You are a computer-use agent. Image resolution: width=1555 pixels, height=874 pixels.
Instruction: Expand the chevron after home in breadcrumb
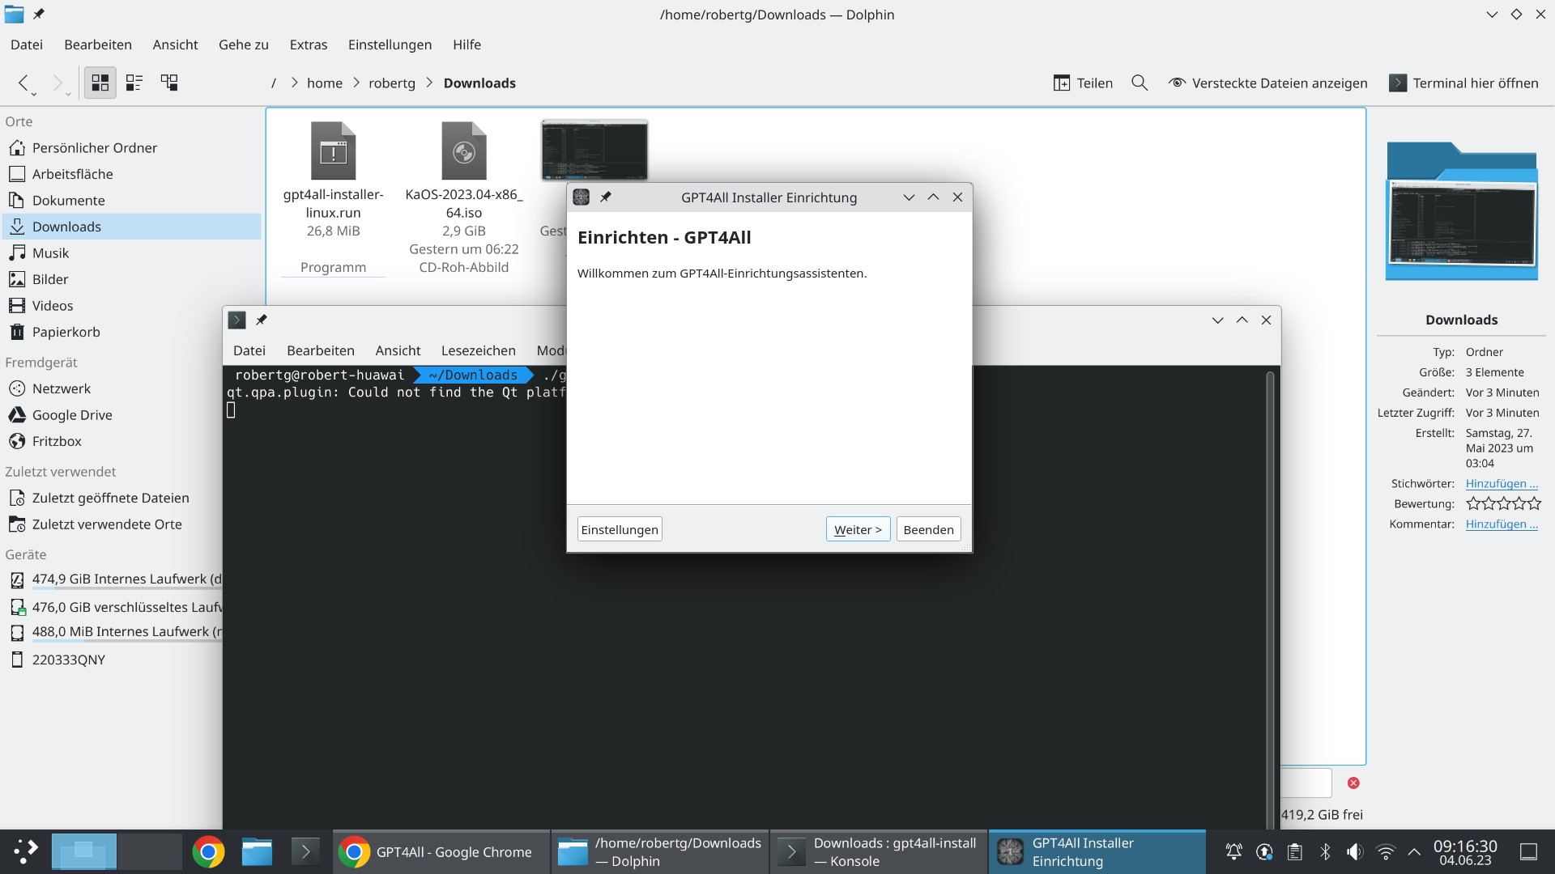(x=356, y=83)
